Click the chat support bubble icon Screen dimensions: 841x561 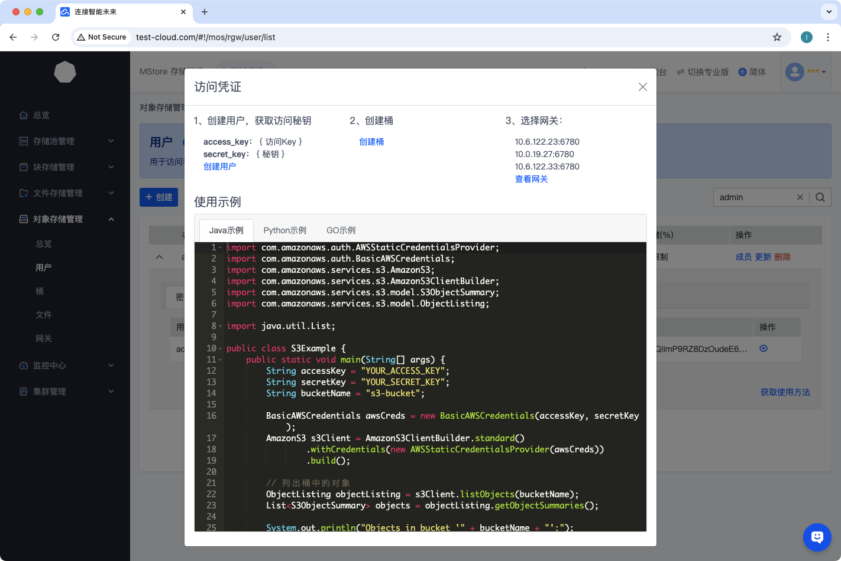tap(817, 537)
